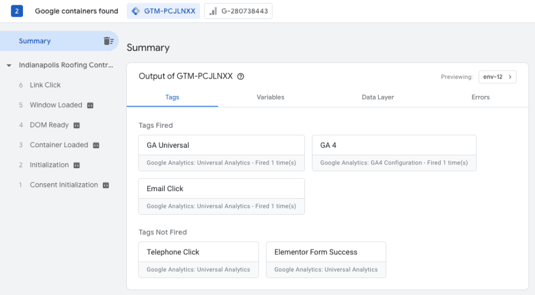Screen dimensions: 535x295
Task: Click the Indianapolis Roofing Contr... page title
Action: [66, 65]
